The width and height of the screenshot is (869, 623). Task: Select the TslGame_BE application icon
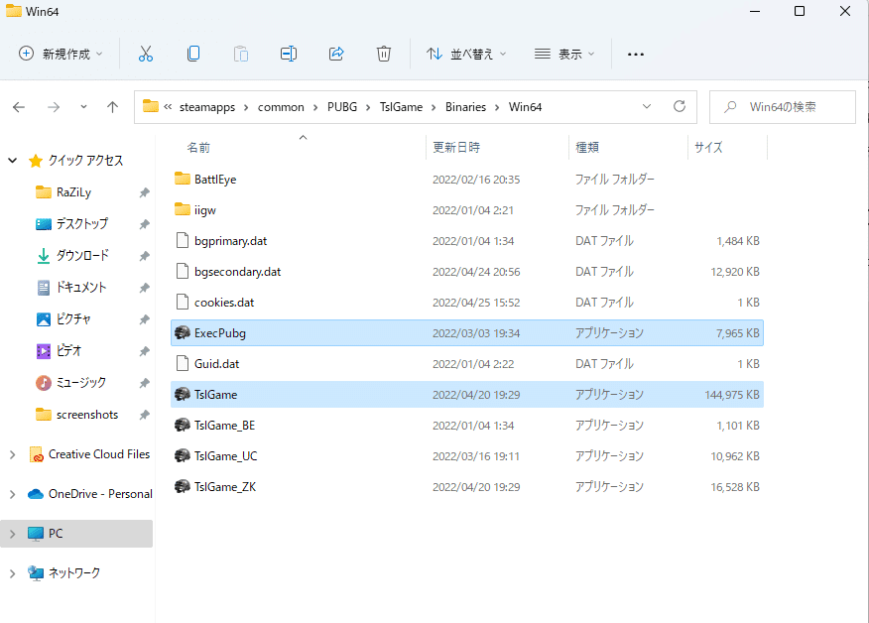point(183,426)
